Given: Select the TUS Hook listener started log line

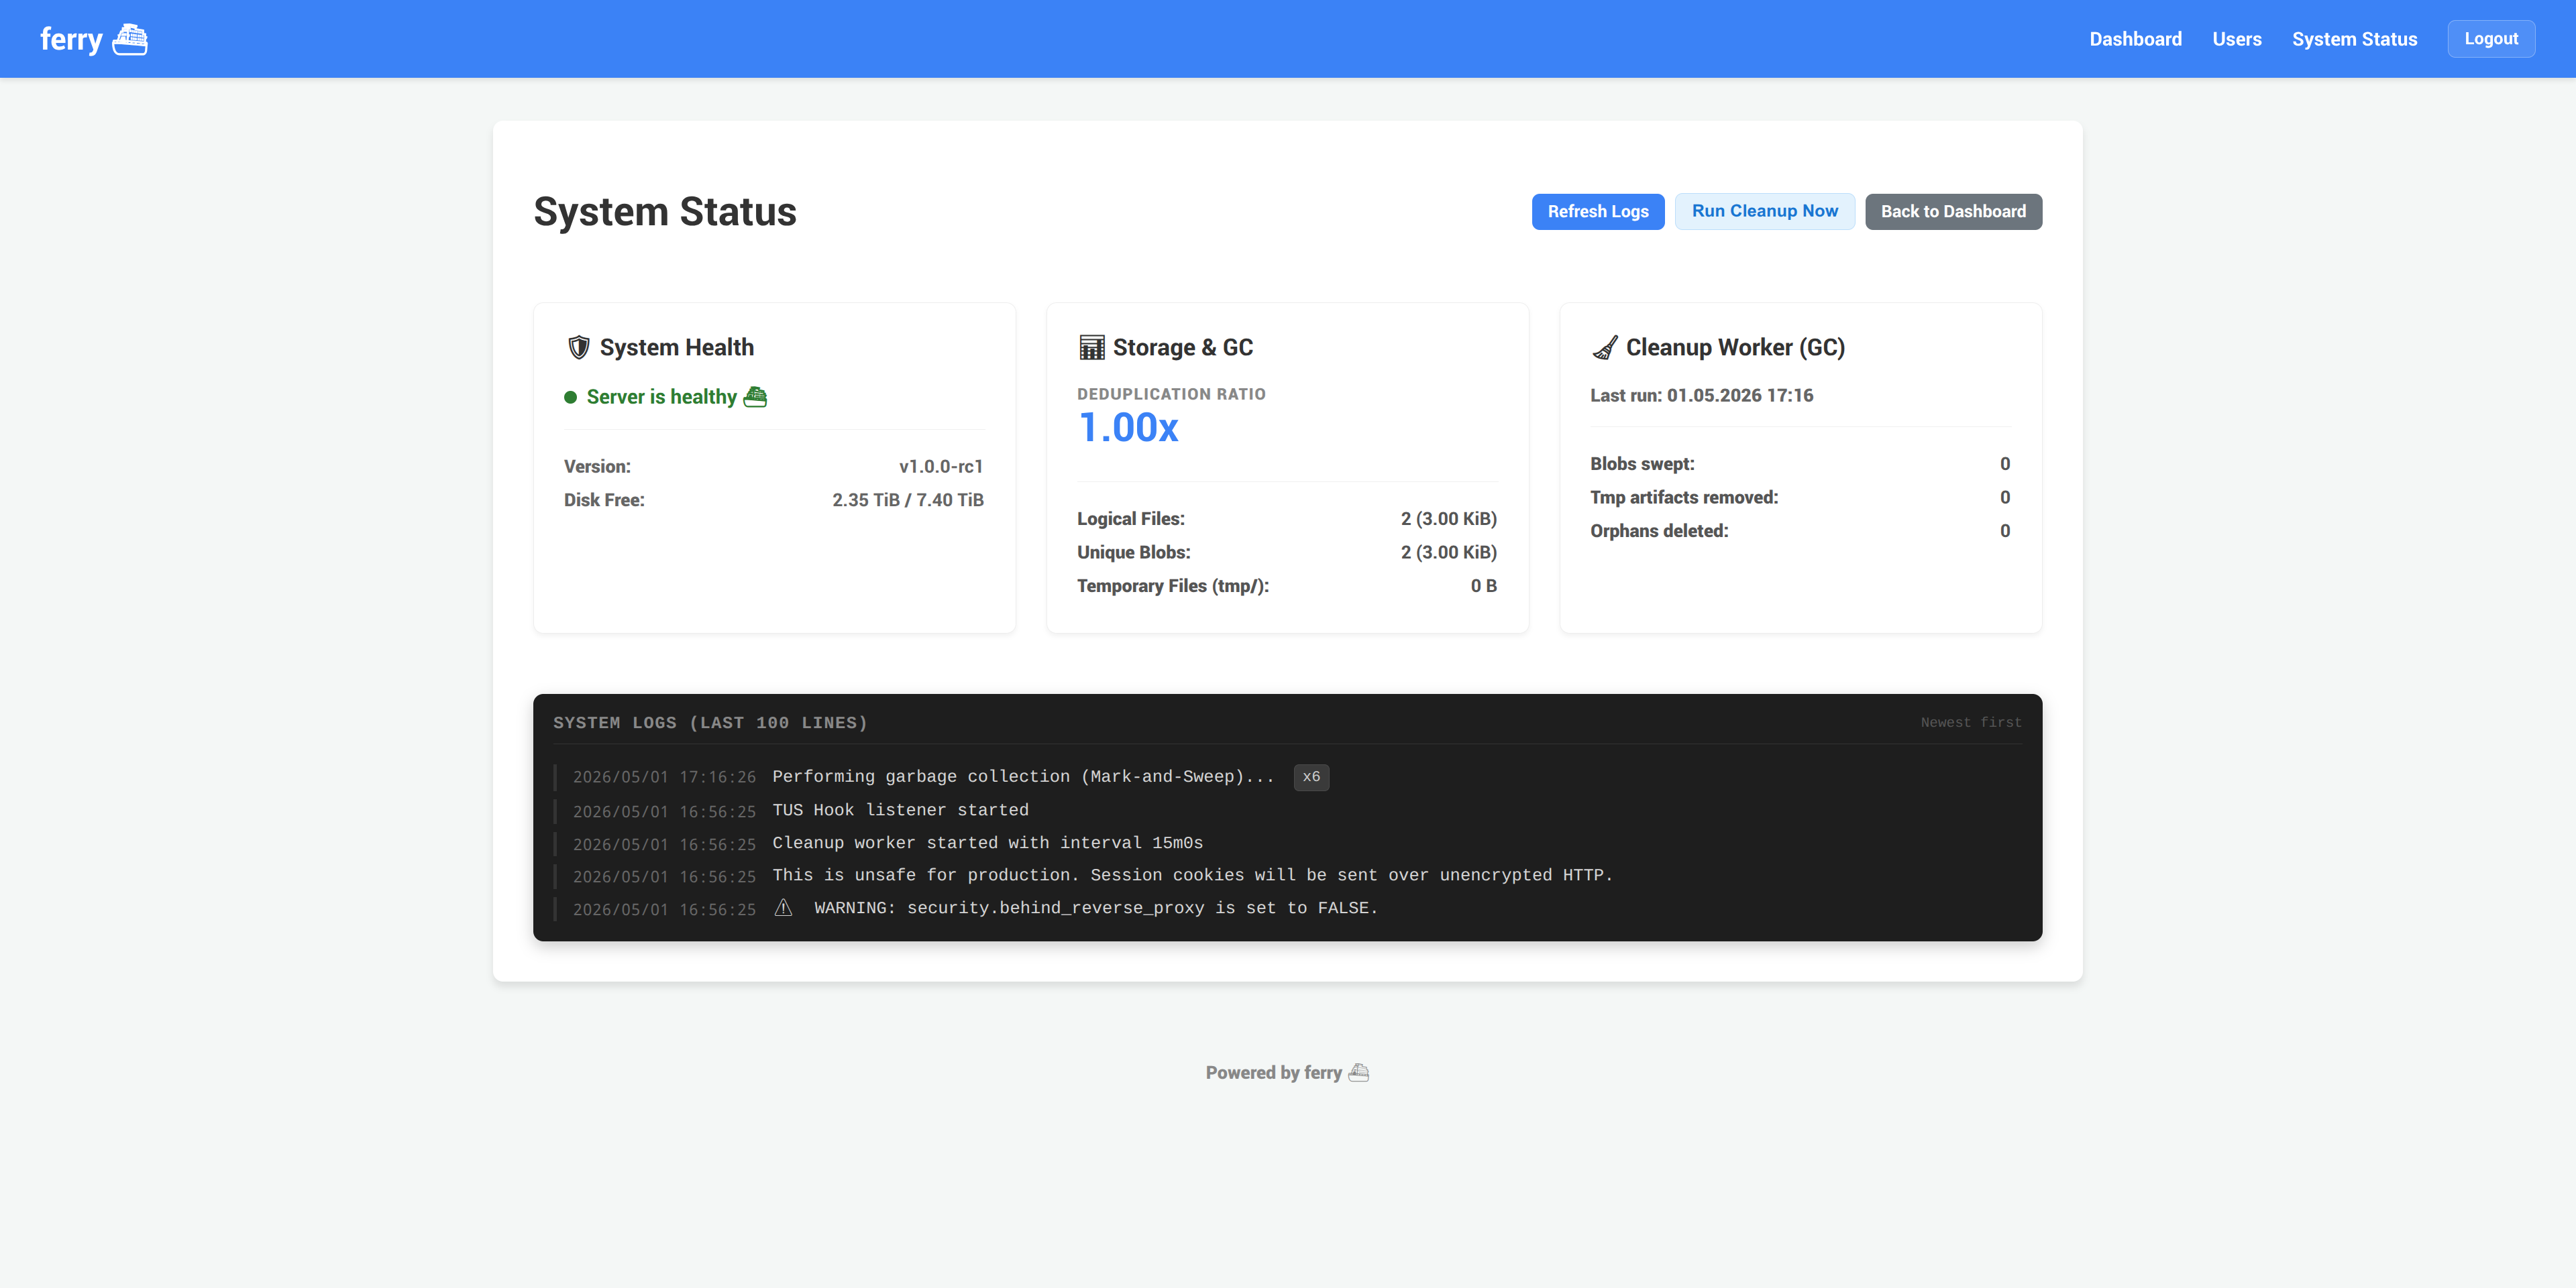Looking at the screenshot, I should pyautogui.click(x=1287, y=811).
